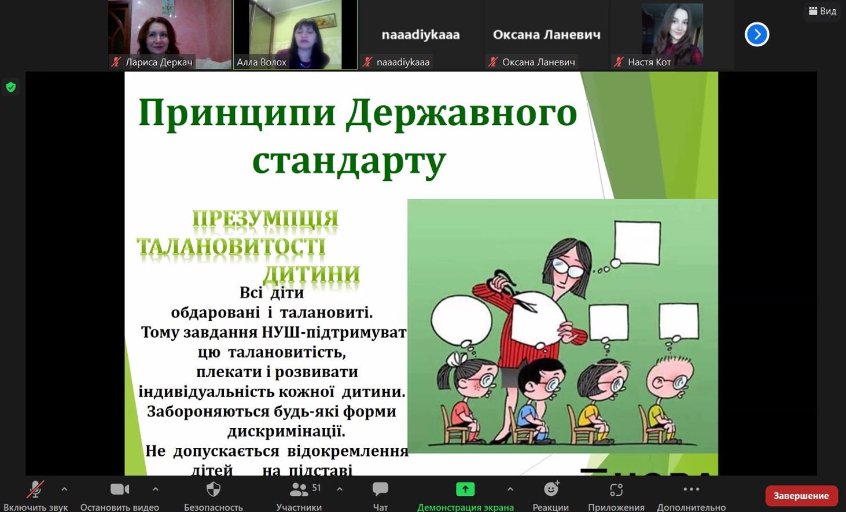Expand the video options chevron

pyautogui.click(x=155, y=489)
